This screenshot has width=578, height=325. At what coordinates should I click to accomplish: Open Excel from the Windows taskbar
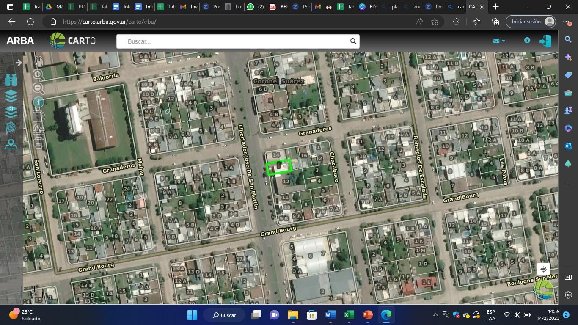[349, 315]
